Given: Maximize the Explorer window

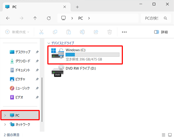Looking at the screenshot, I should pos(154,4).
